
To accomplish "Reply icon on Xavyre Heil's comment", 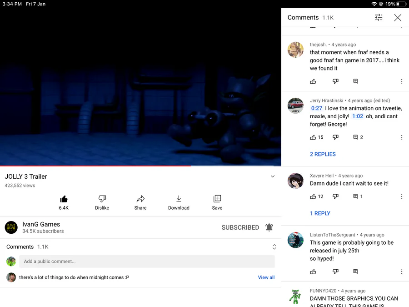I will click(x=355, y=196).
